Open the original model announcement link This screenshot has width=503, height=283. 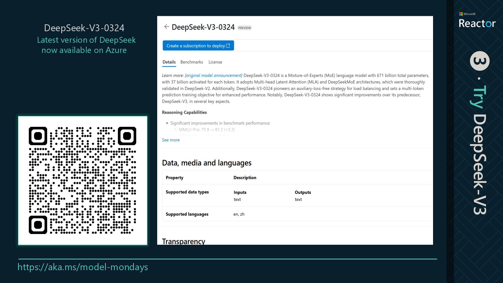coord(214,75)
